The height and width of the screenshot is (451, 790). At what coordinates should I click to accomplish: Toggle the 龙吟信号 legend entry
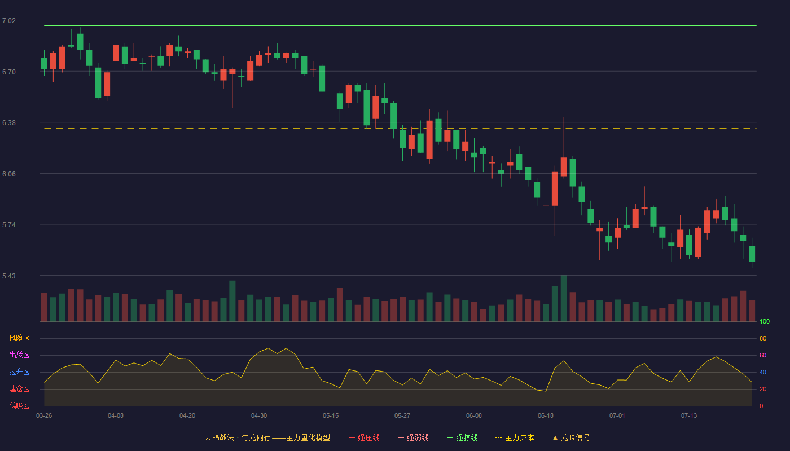(571, 437)
